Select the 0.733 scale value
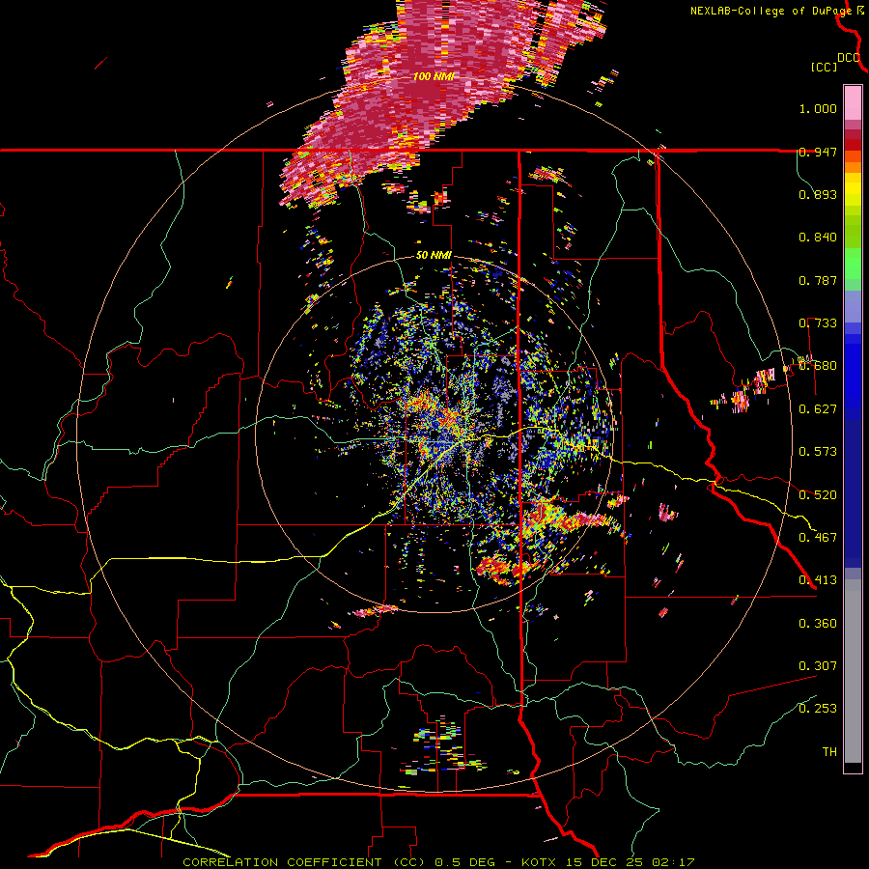 [818, 323]
